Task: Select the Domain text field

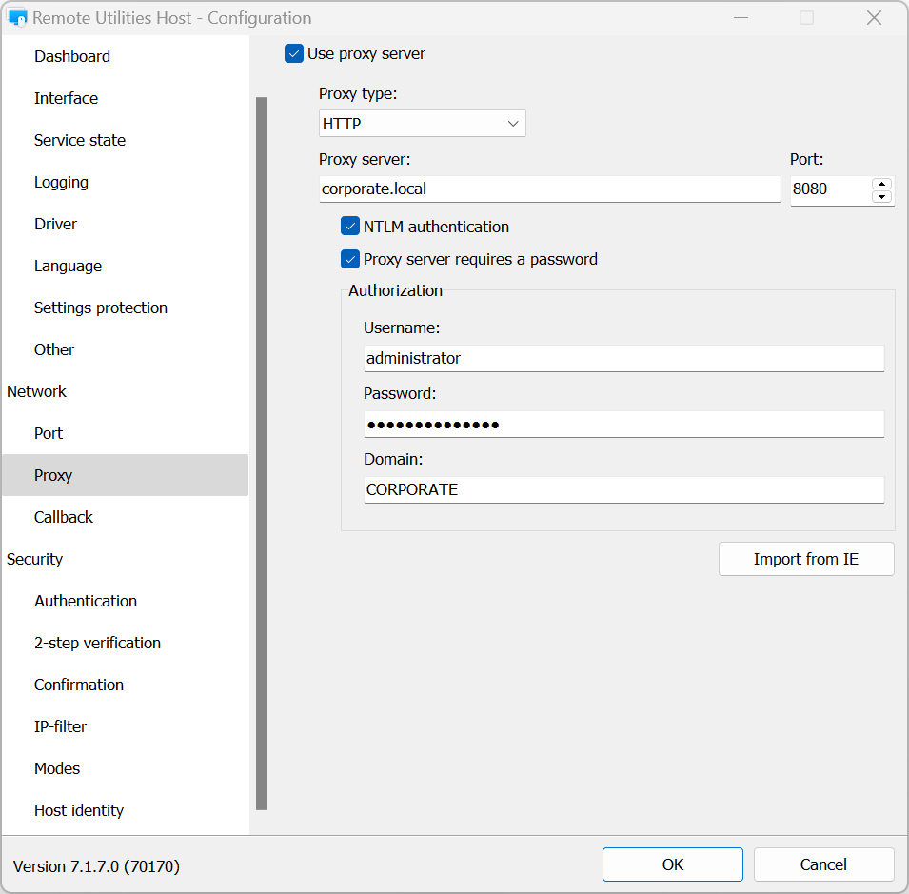Action: tap(623, 489)
